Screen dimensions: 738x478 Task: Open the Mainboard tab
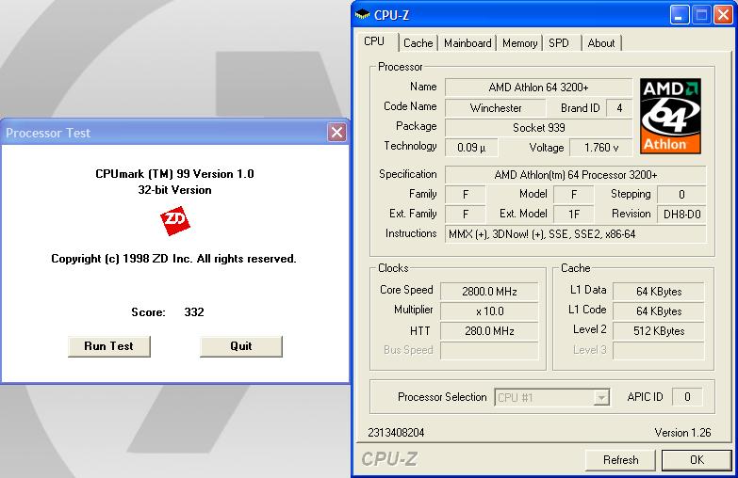tap(467, 43)
